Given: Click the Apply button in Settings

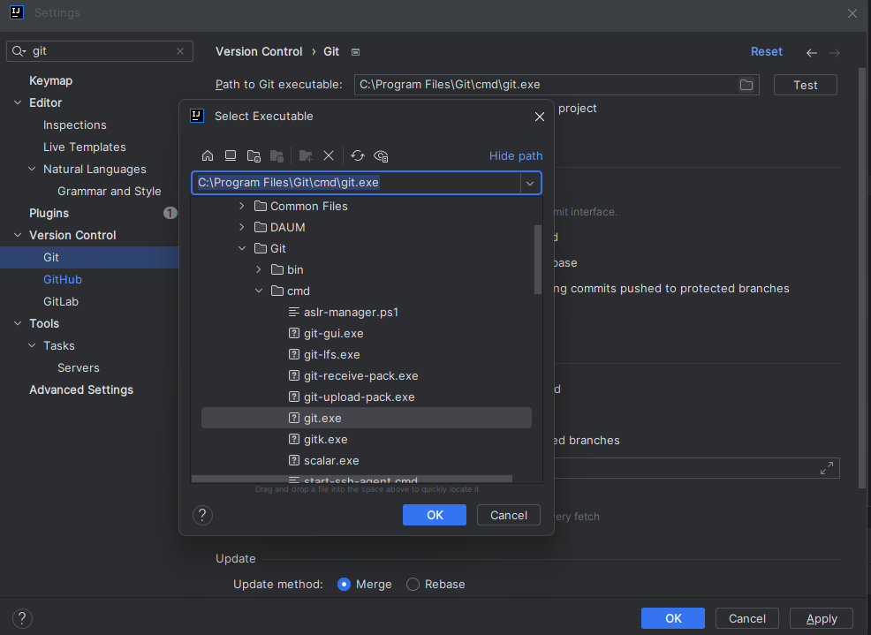Looking at the screenshot, I should pyautogui.click(x=821, y=618).
